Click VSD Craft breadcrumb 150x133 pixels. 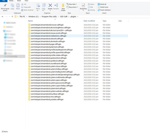[64, 16]
